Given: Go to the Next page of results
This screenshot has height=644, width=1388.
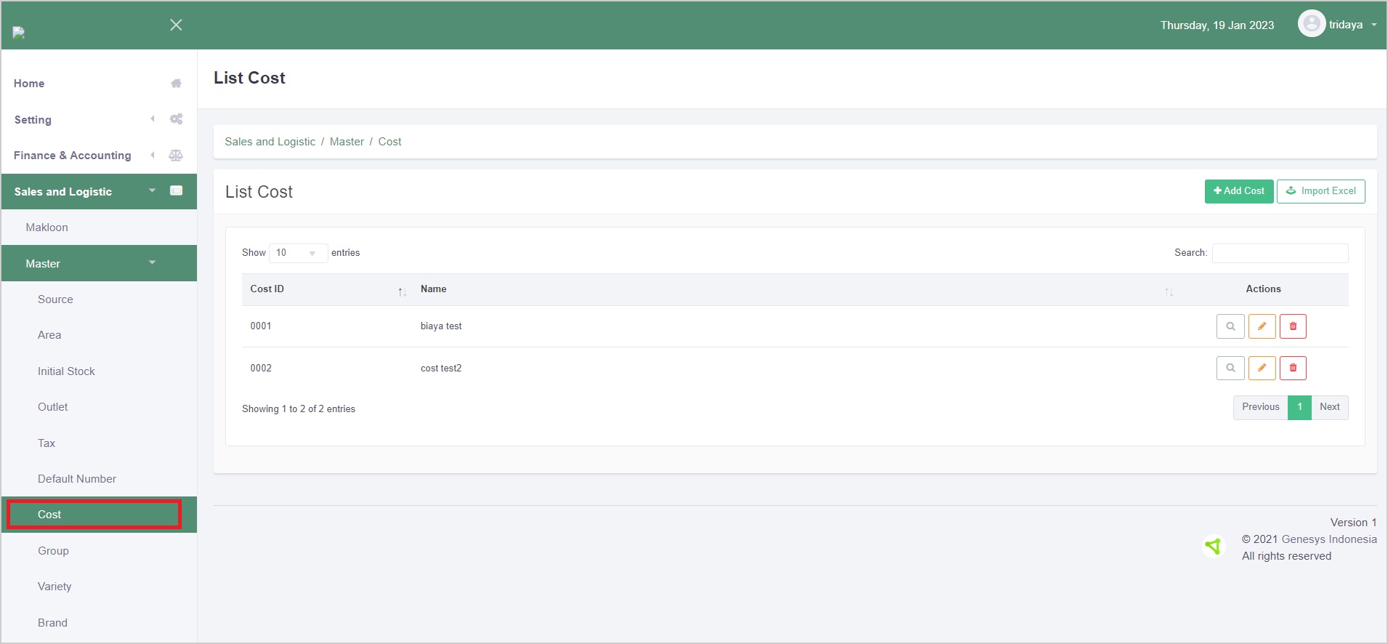Looking at the screenshot, I should (x=1329, y=407).
